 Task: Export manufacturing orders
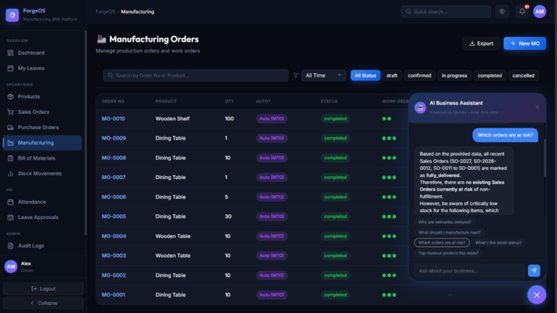tap(482, 44)
